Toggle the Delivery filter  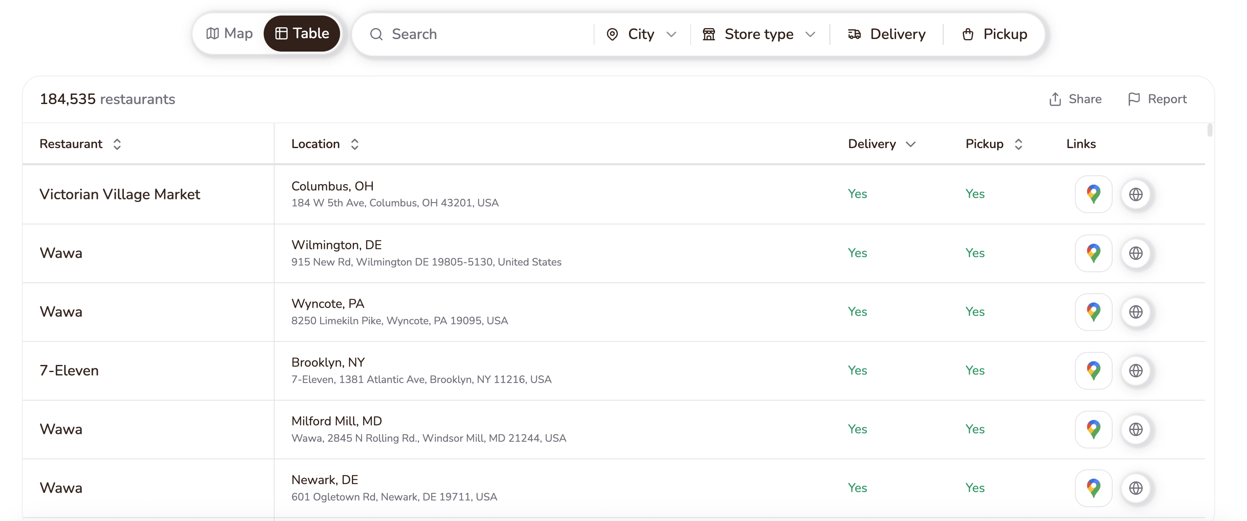pyautogui.click(x=886, y=34)
